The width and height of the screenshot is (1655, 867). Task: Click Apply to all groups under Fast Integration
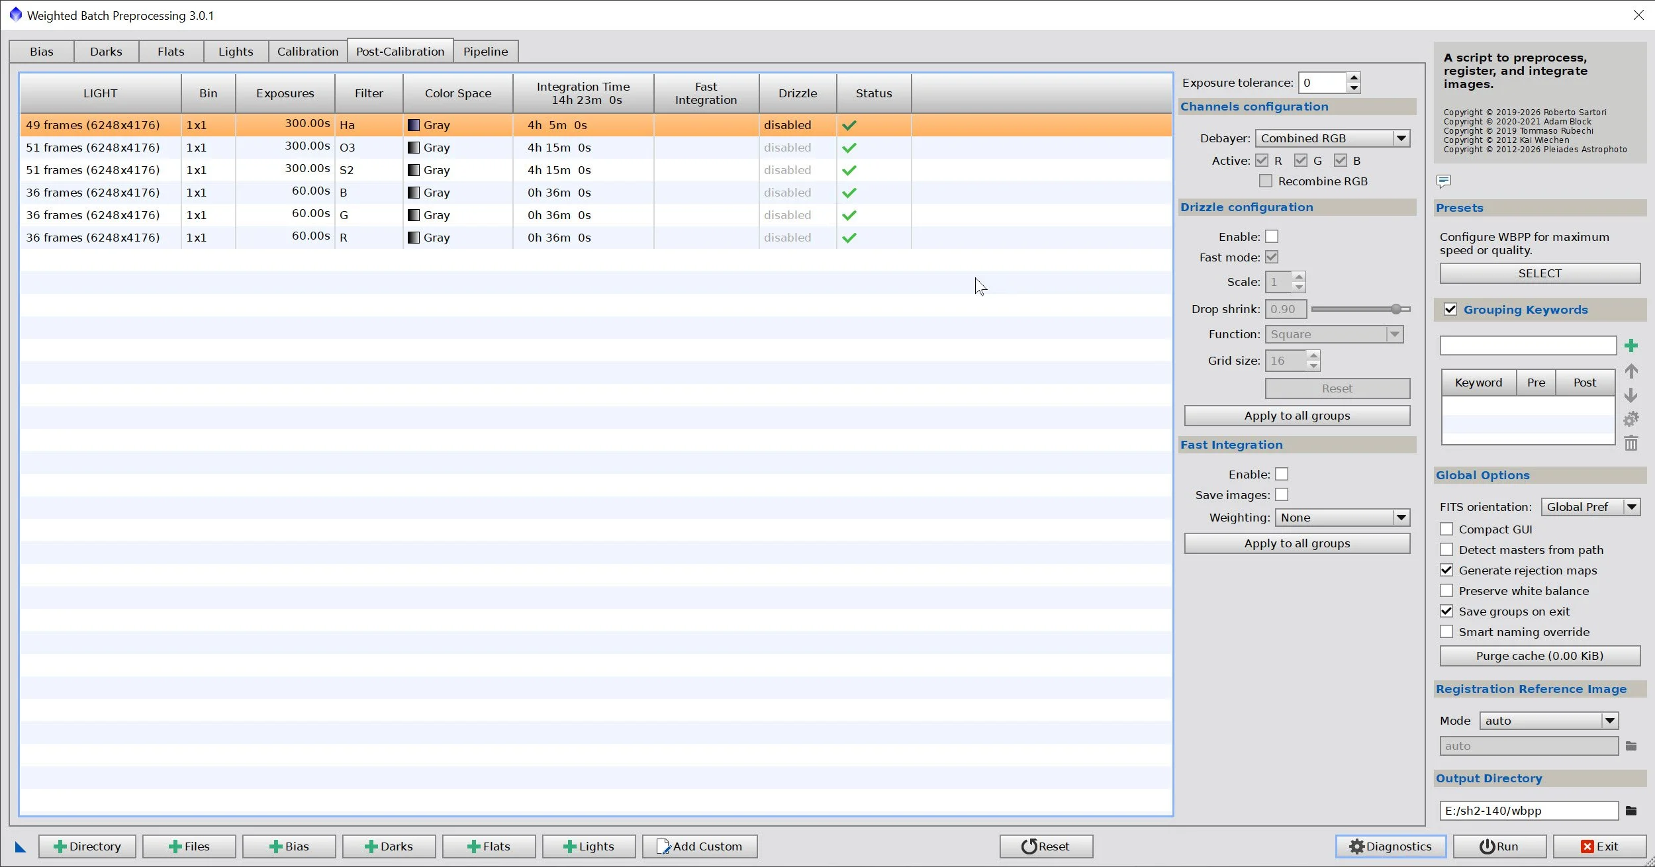[1297, 543]
